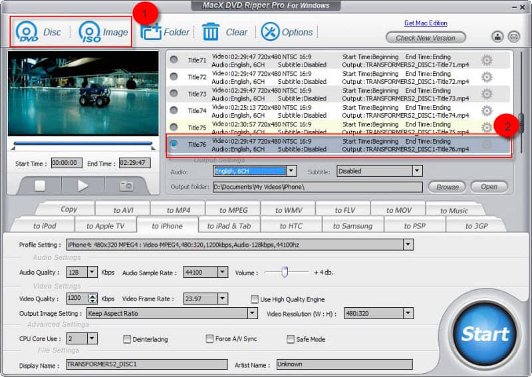Open the email support icon
The width and height of the screenshot is (532, 377).
pyautogui.click(x=513, y=37)
